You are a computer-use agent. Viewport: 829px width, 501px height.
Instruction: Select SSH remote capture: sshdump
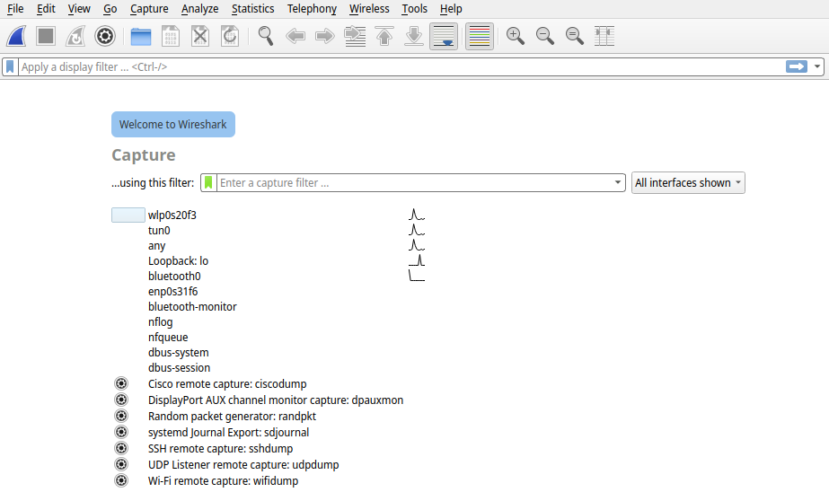point(220,449)
